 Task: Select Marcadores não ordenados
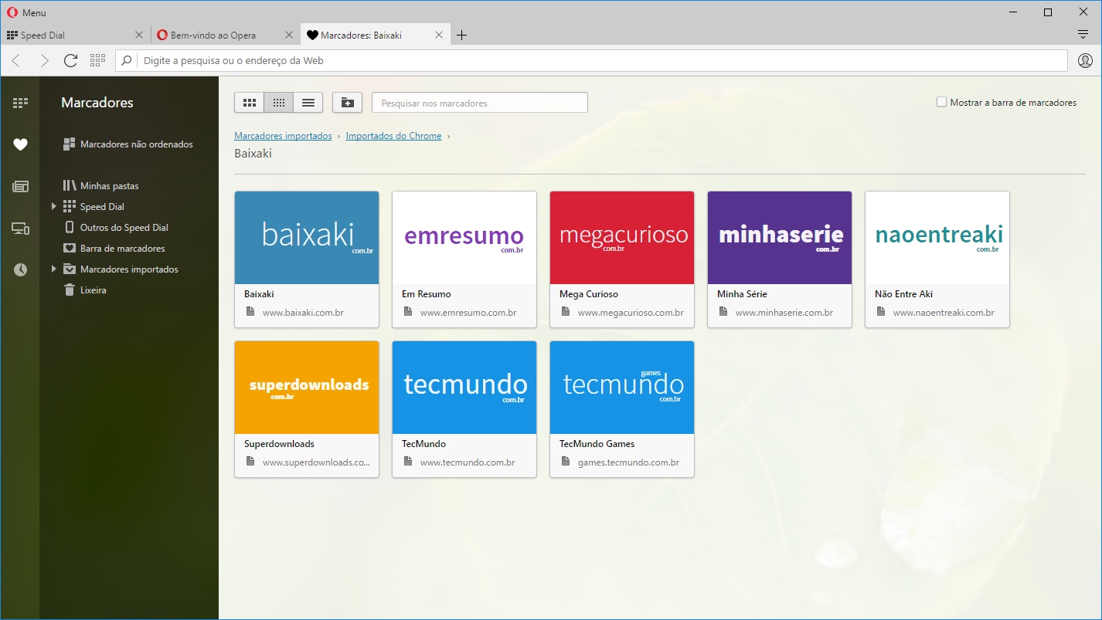coord(128,144)
